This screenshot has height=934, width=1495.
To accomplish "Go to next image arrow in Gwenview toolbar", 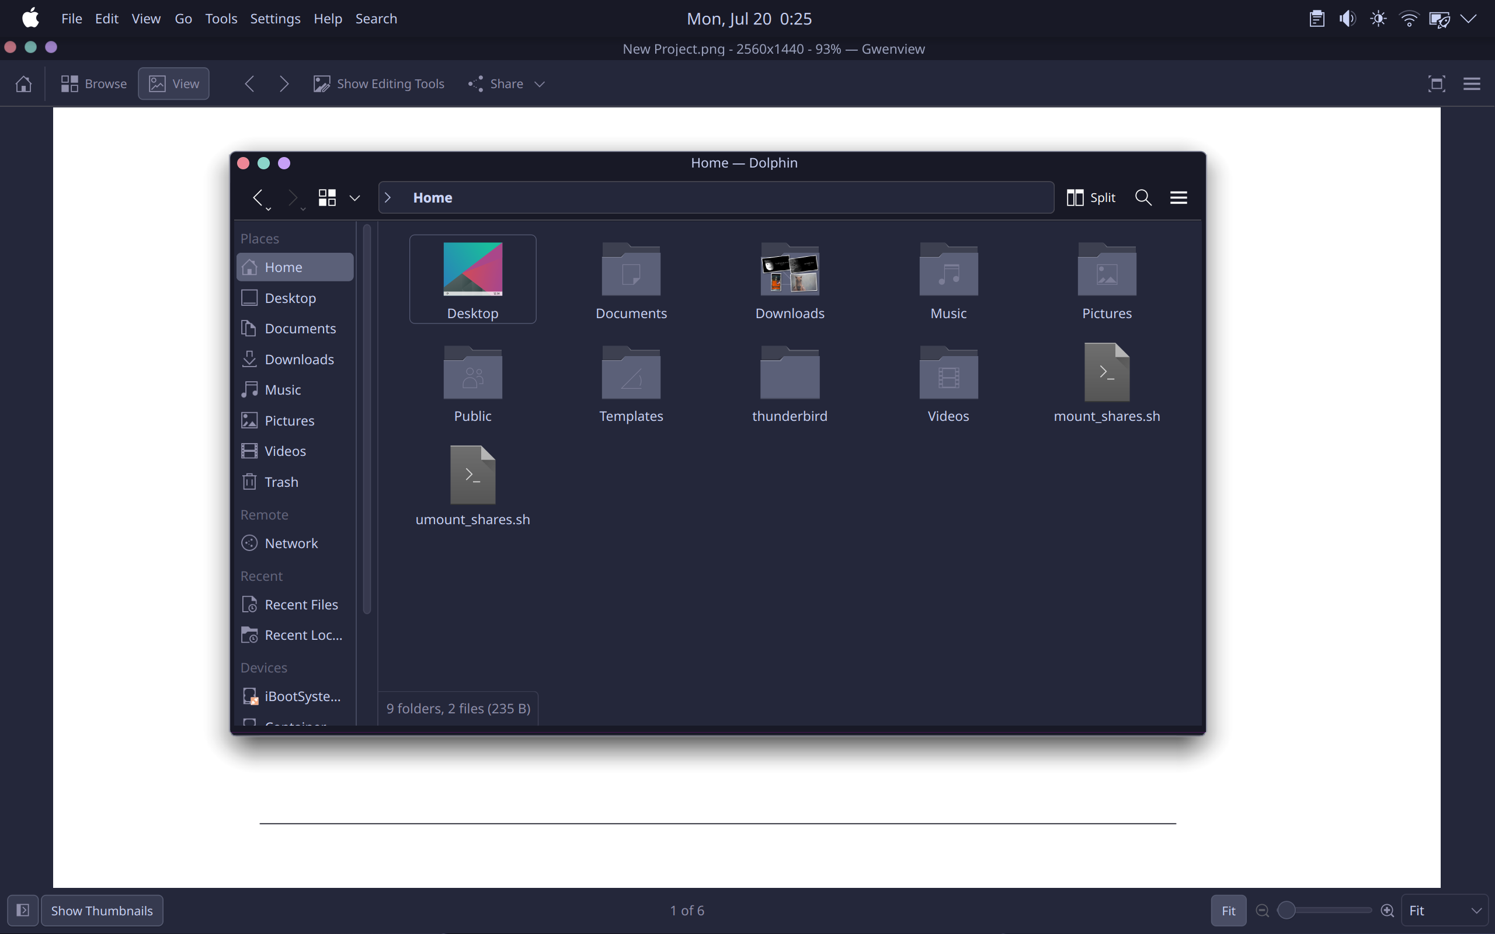I will (x=284, y=83).
